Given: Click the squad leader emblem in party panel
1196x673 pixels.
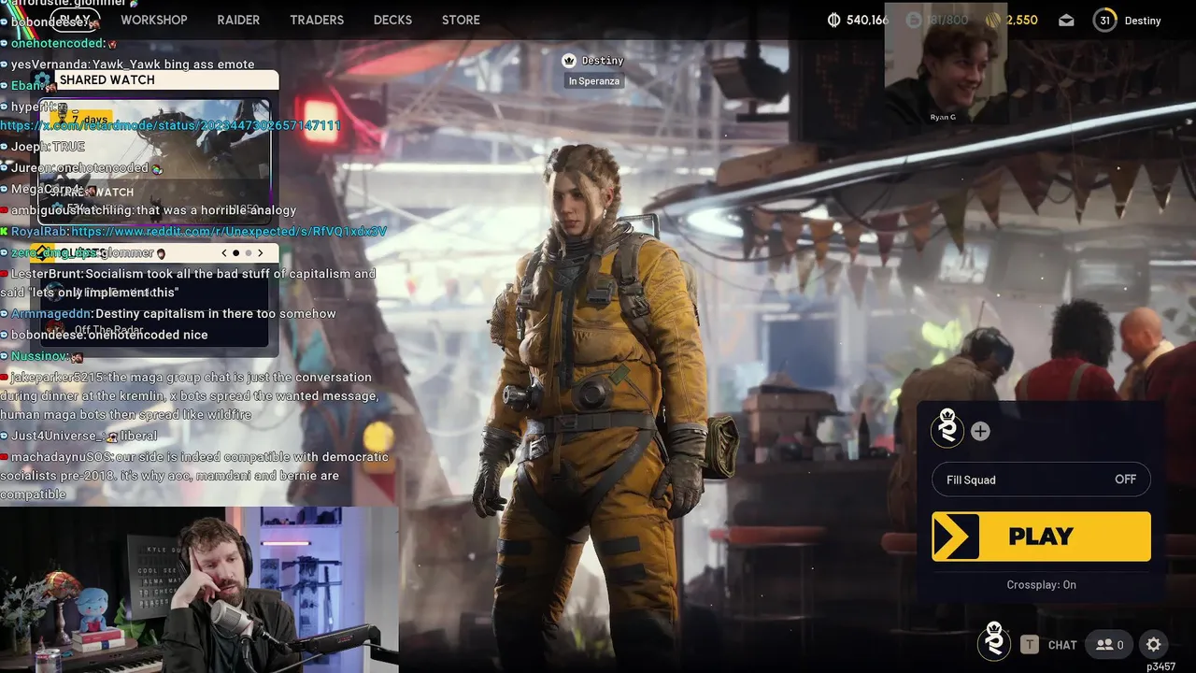Looking at the screenshot, I should coord(947,429).
